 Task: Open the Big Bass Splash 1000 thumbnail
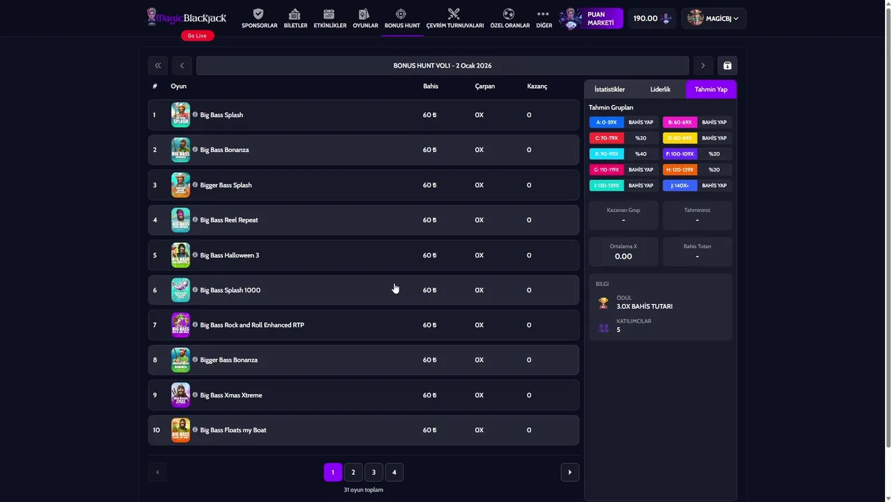coord(180,290)
